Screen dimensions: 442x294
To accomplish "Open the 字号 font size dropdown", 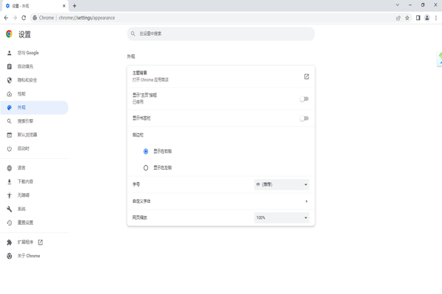I will coord(281,184).
